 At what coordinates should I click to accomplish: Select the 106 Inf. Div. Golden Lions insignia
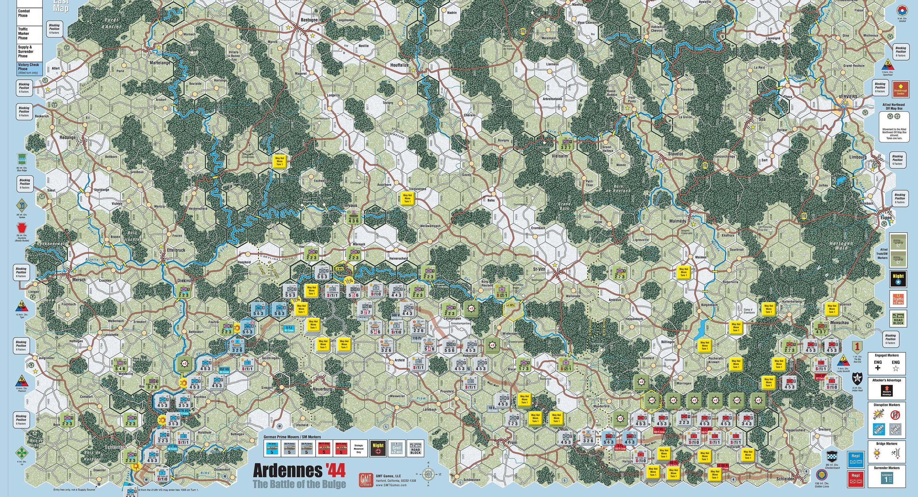point(821,475)
